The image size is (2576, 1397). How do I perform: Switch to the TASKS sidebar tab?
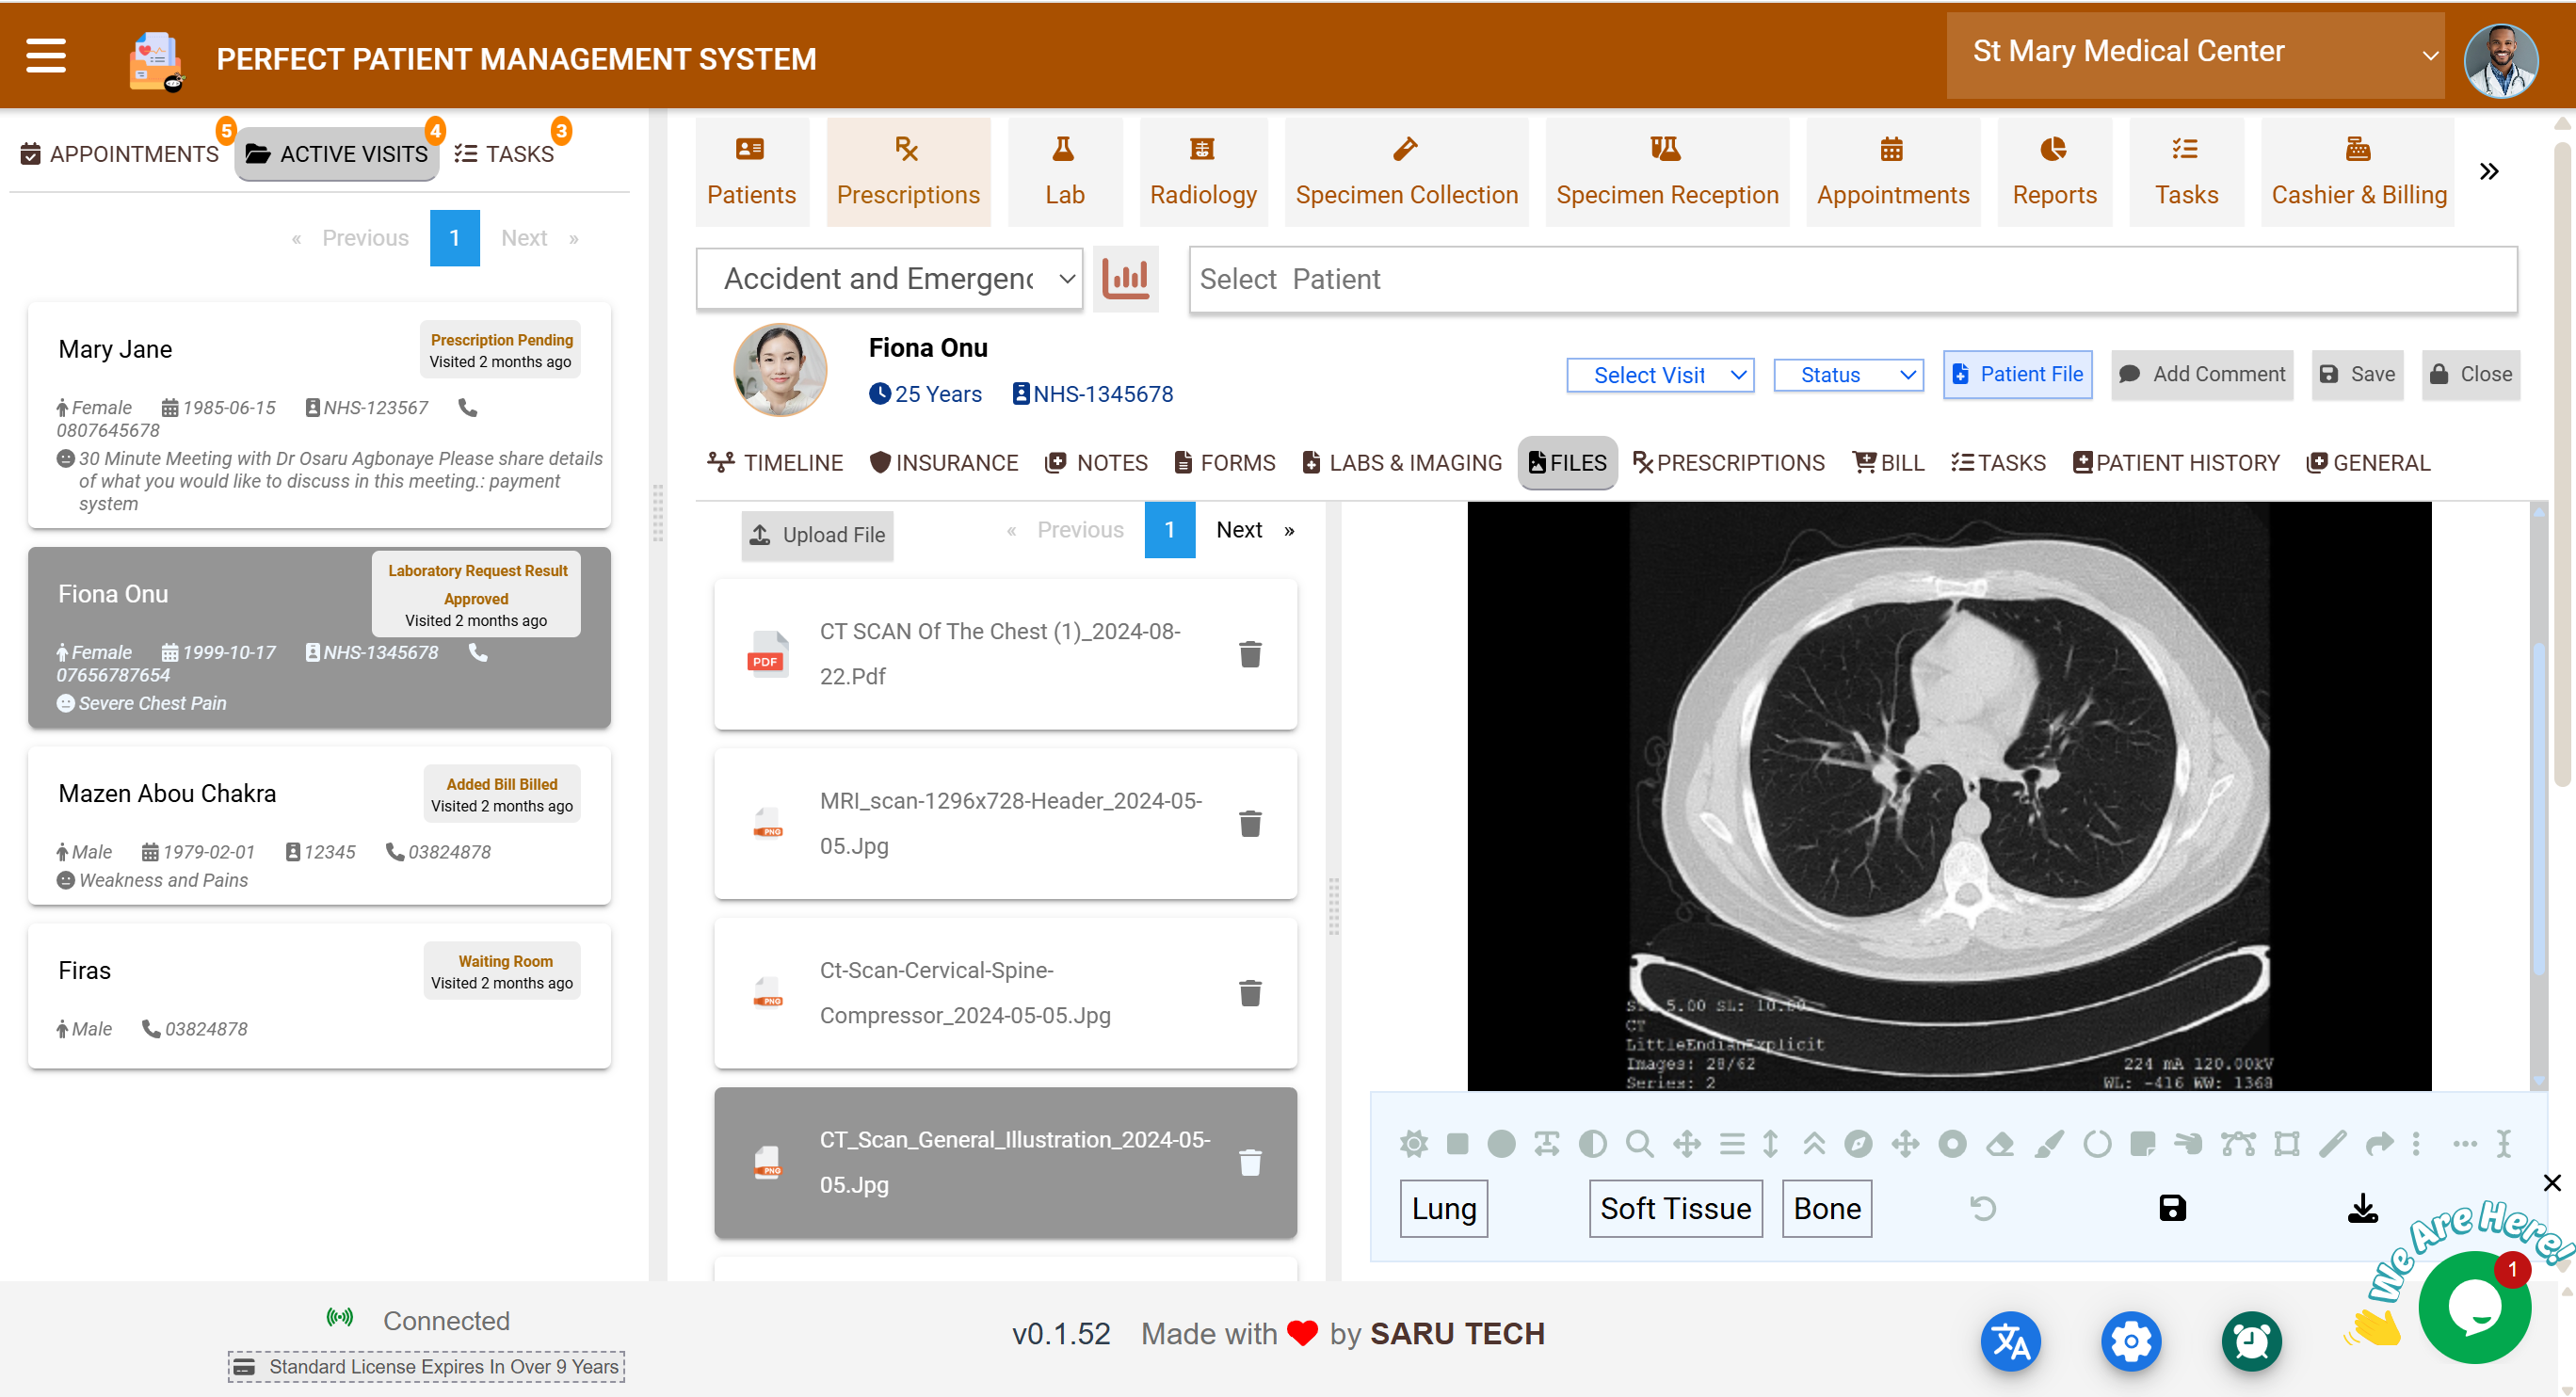click(505, 154)
